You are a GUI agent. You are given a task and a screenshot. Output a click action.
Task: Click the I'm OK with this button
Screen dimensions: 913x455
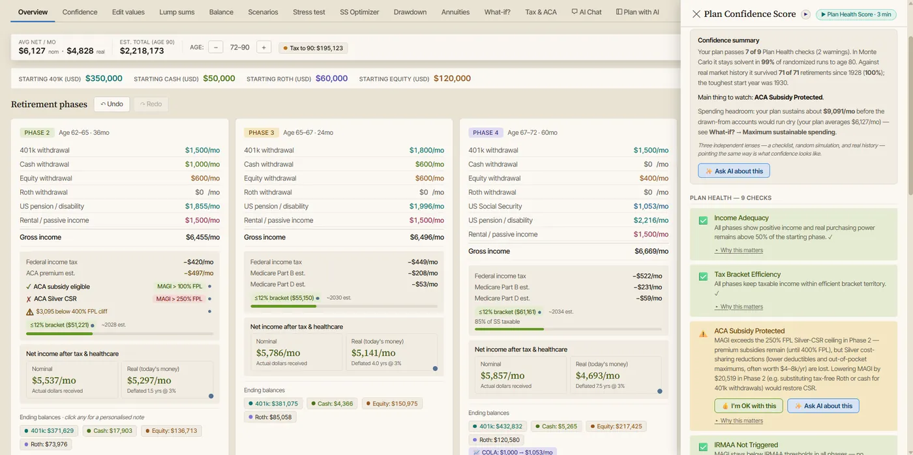point(748,405)
